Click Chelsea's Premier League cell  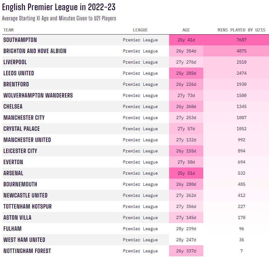click(140, 106)
